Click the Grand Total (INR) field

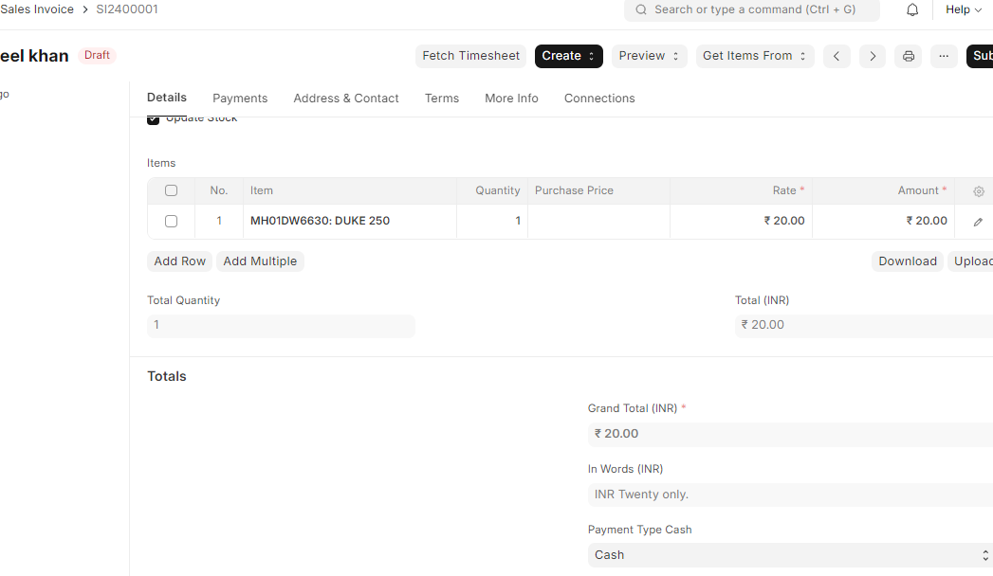click(x=790, y=435)
